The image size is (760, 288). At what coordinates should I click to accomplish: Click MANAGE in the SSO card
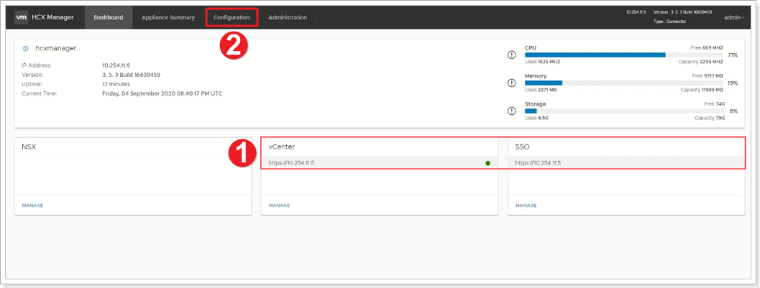[526, 205]
